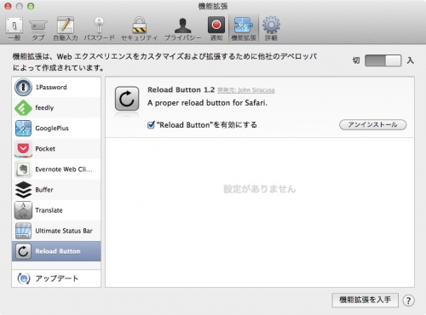Click the green zoom window button

[31, 6]
